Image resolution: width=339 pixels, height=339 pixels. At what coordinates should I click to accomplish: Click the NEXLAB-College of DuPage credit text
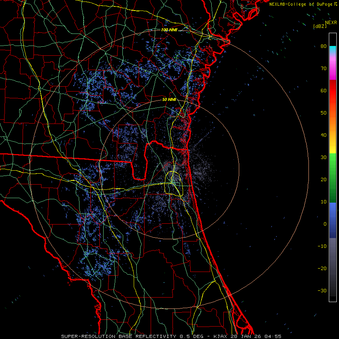[303, 4]
